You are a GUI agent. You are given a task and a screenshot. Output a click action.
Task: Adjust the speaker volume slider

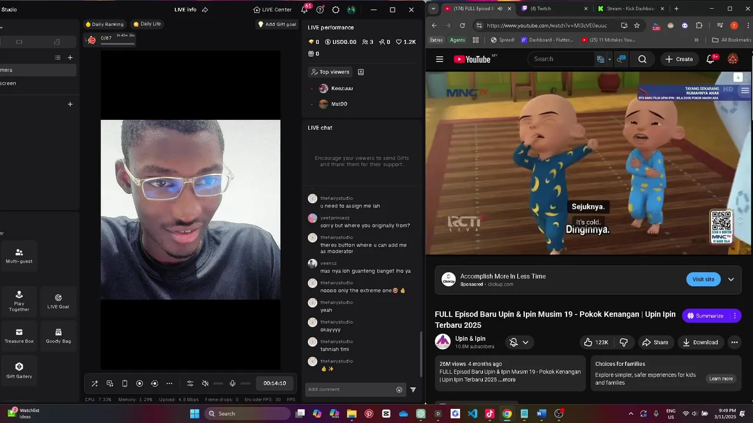click(x=218, y=383)
